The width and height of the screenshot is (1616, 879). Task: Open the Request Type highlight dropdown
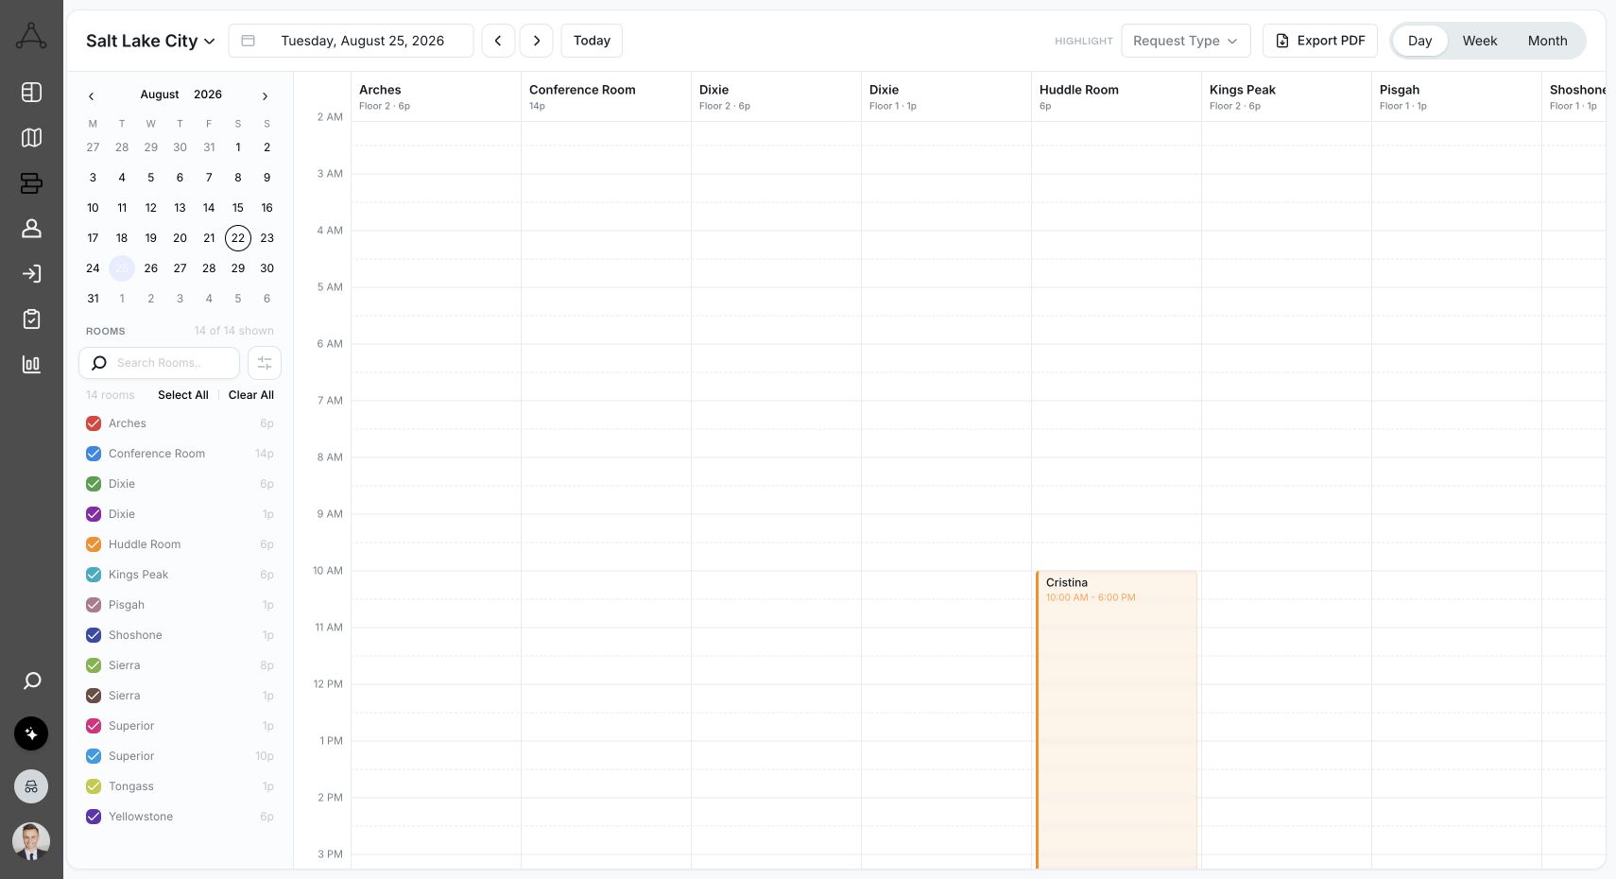coord(1186,41)
